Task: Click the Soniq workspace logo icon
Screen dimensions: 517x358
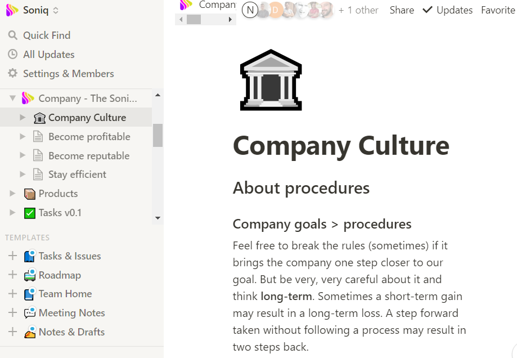Action: click(12, 10)
